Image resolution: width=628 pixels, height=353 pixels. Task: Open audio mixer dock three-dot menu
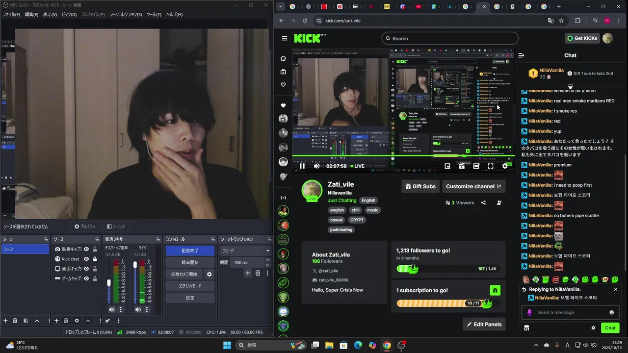pos(118,321)
